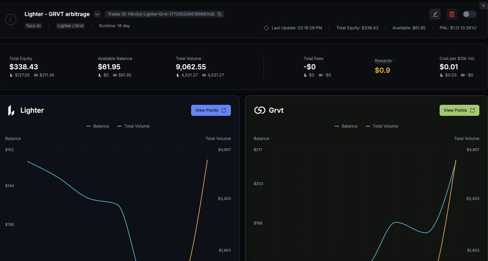Click the Cost per $10k Vol. $0.01 value

(x=449, y=67)
